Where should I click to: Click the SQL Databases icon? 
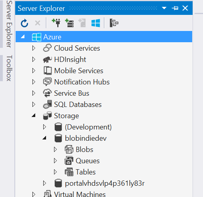47,104
